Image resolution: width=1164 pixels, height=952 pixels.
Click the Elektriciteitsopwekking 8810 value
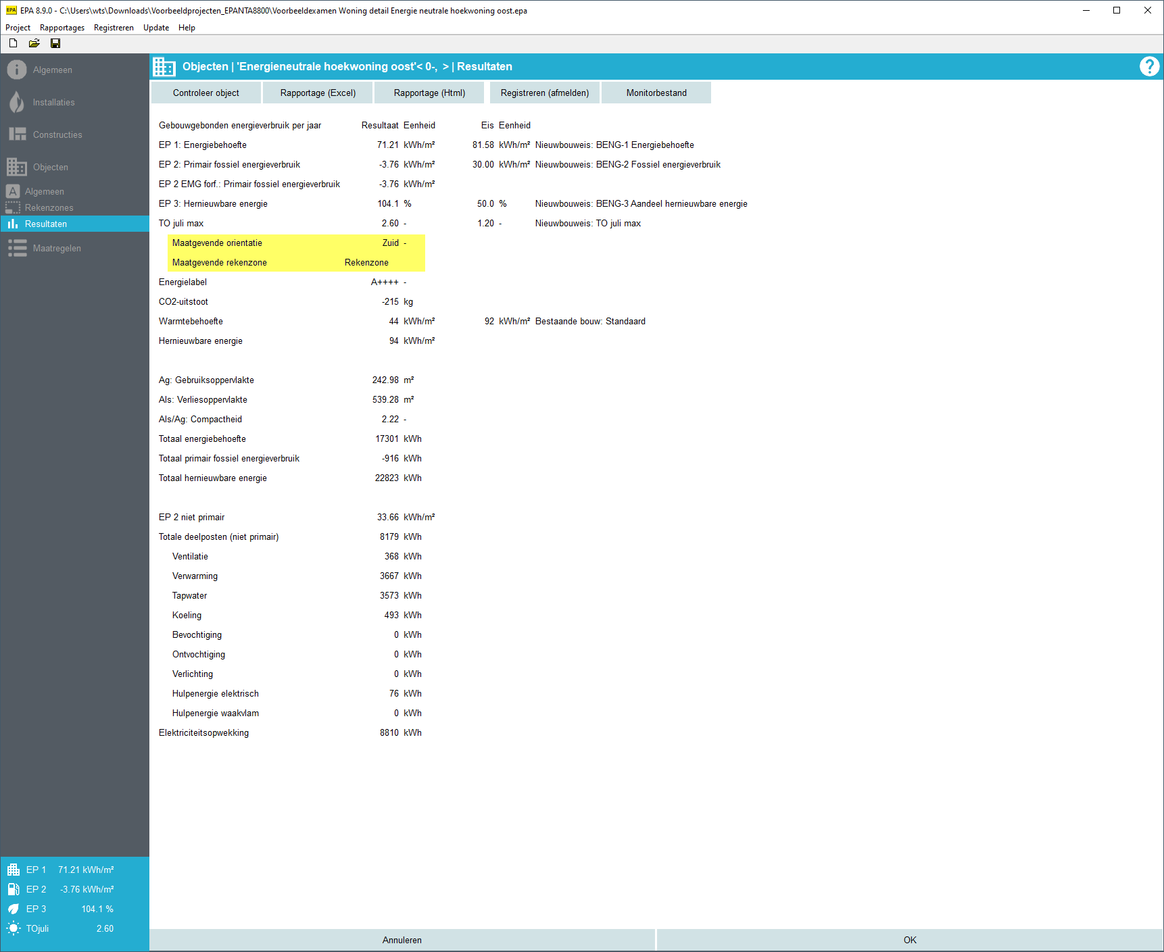[389, 732]
